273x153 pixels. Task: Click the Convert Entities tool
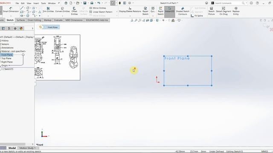(x=62, y=9)
